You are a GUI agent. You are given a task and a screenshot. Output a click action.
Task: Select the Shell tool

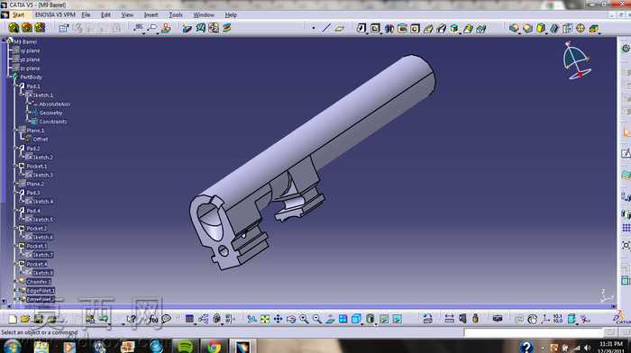click(554, 28)
